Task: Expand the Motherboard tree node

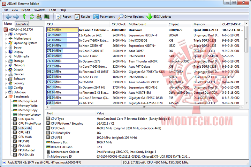Action: point(6,39)
